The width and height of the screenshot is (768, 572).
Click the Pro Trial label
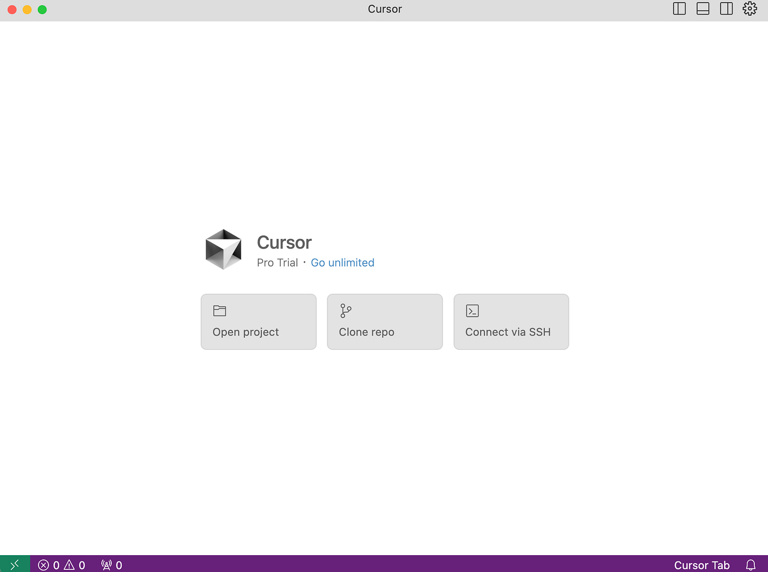coord(277,263)
